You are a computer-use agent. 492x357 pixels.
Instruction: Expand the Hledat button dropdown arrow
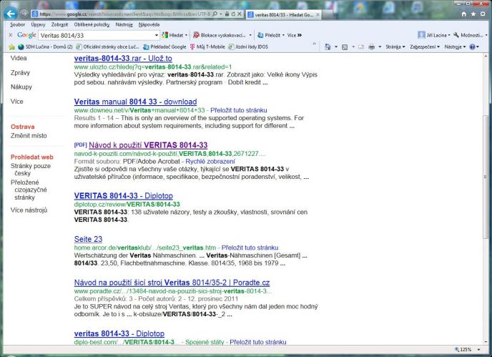tap(187, 35)
